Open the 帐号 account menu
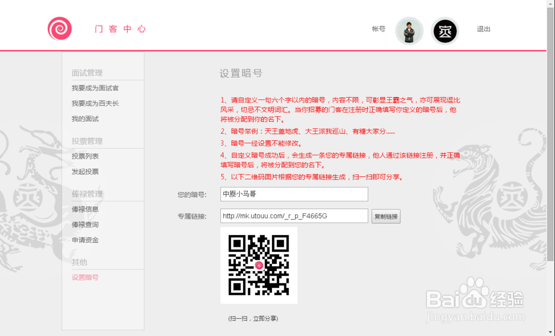555x336 pixels. coord(379,30)
